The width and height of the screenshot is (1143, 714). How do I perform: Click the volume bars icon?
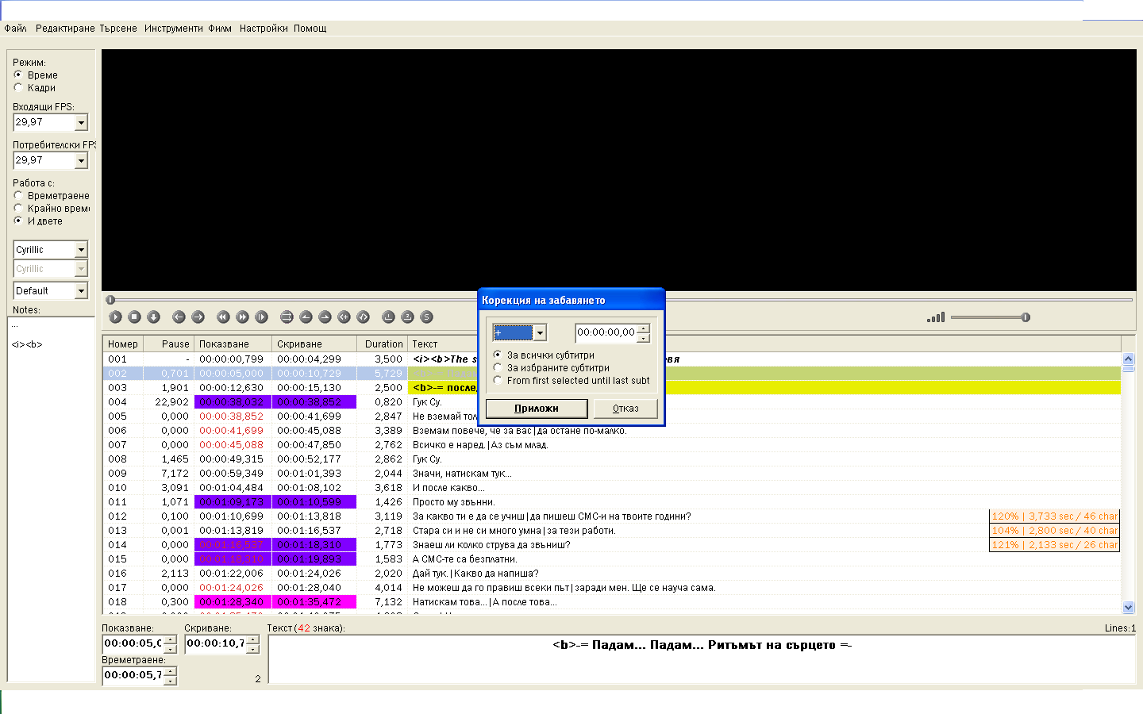point(936,317)
